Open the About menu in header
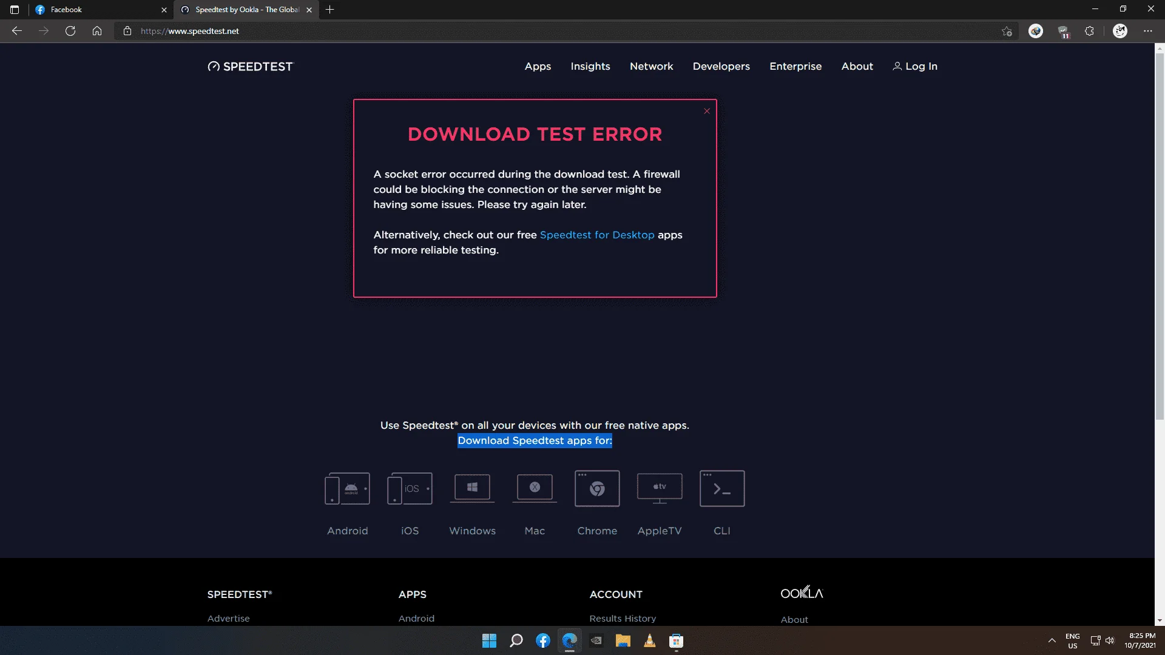This screenshot has height=655, width=1165. pyautogui.click(x=857, y=67)
